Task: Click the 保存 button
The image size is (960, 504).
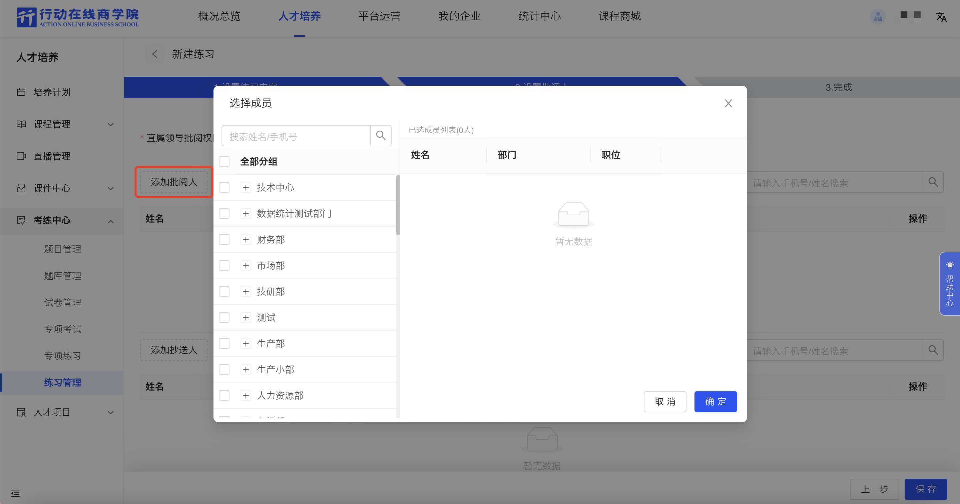Action: [x=926, y=489]
